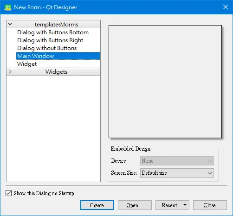233x216 pixels.
Task: Toggle Show this Dialog on Startup checkbox
Action: [x=8, y=193]
